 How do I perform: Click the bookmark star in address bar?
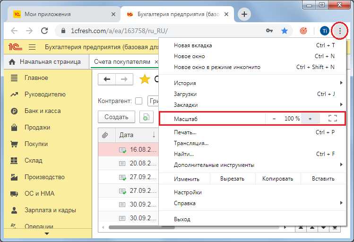[285, 31]
